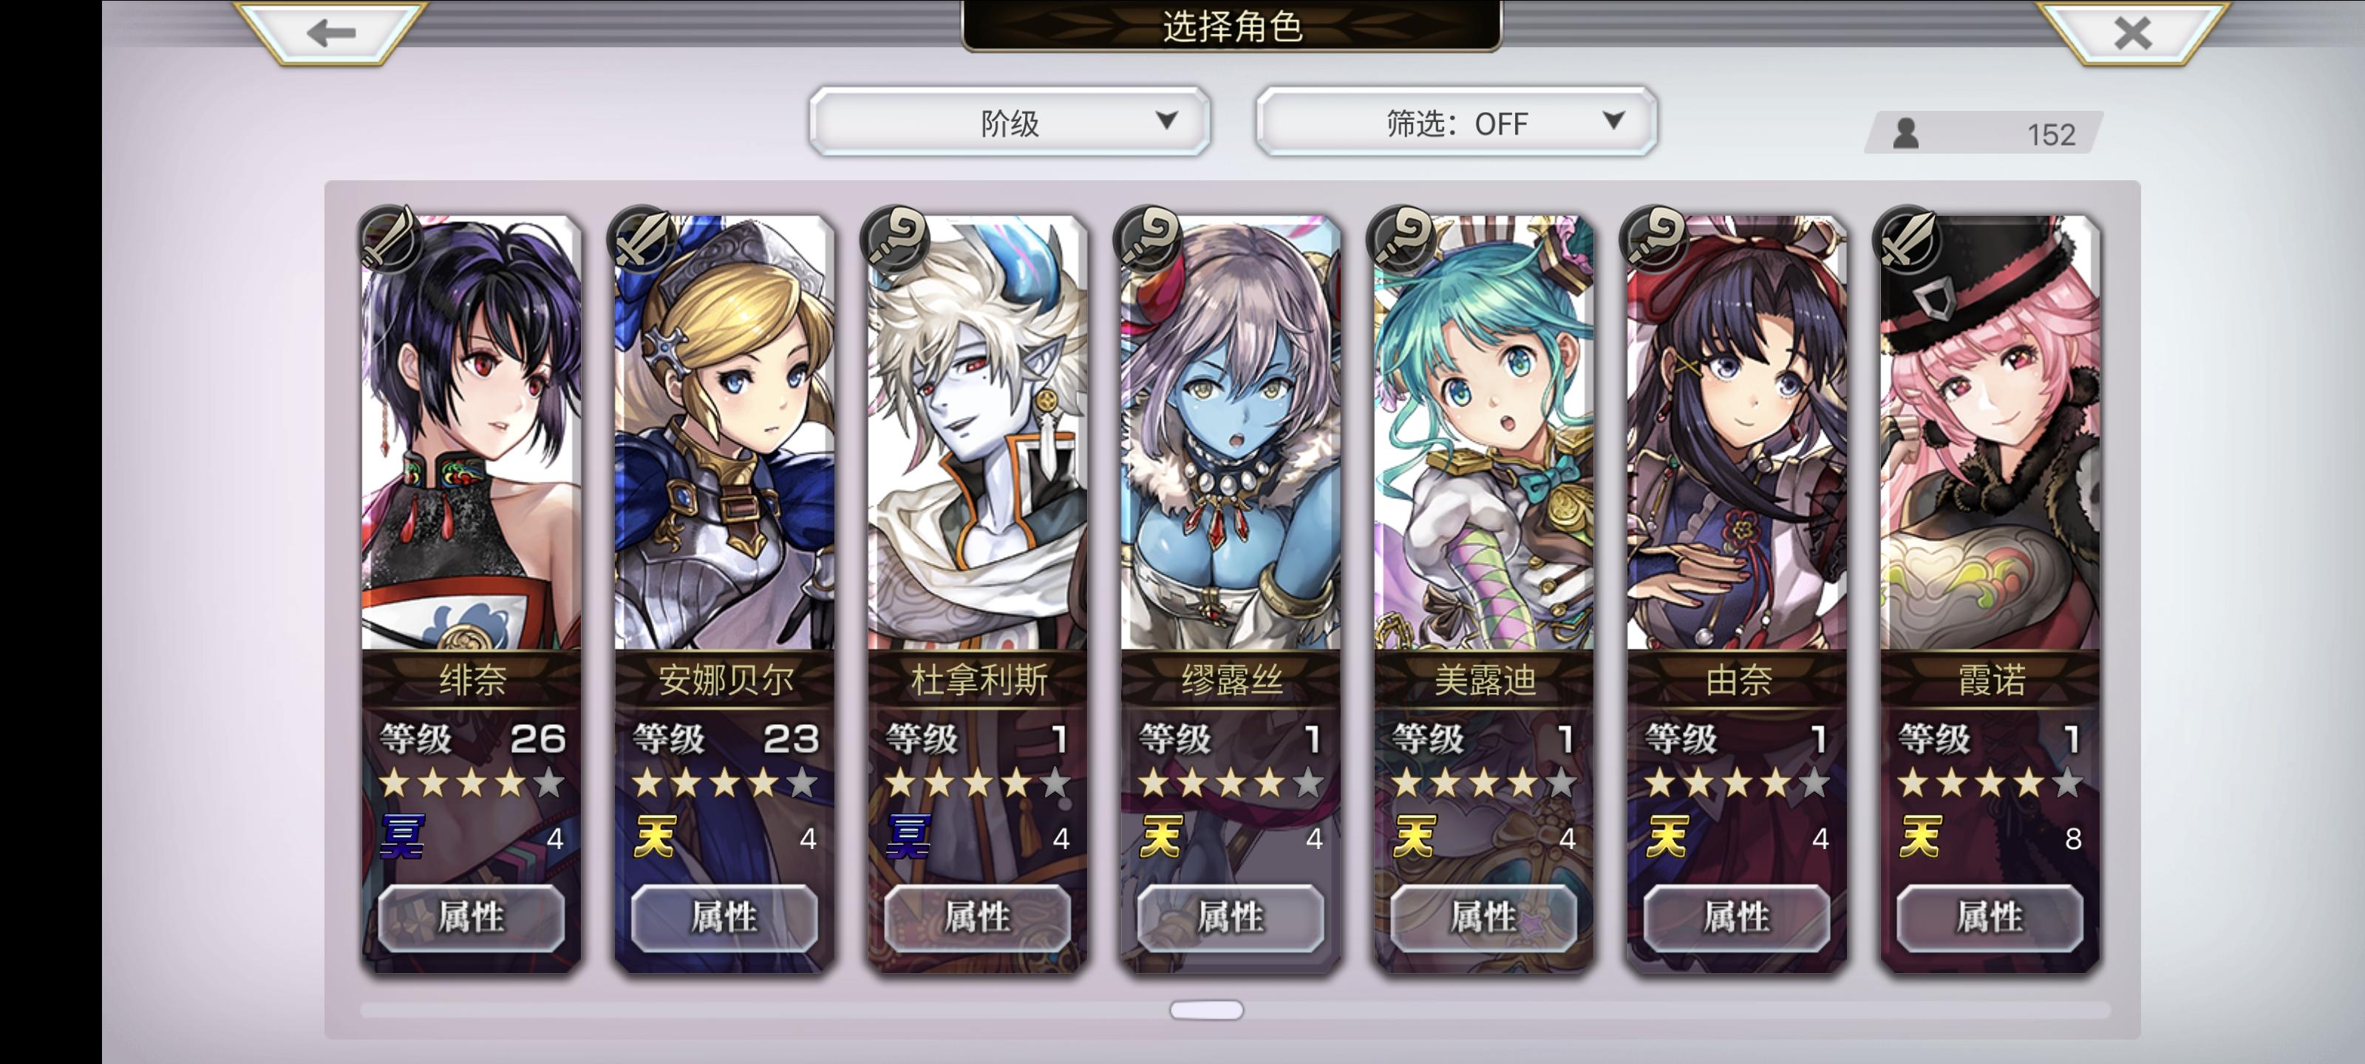Image resolution: width=2365 pixels, height=1064 pixels.
Task: Select the 缪露丝 character portrait
Action: coord(1231,433)
